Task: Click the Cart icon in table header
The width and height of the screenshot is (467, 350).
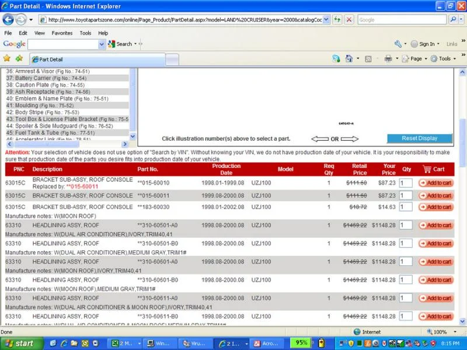Action: point(427,169)
